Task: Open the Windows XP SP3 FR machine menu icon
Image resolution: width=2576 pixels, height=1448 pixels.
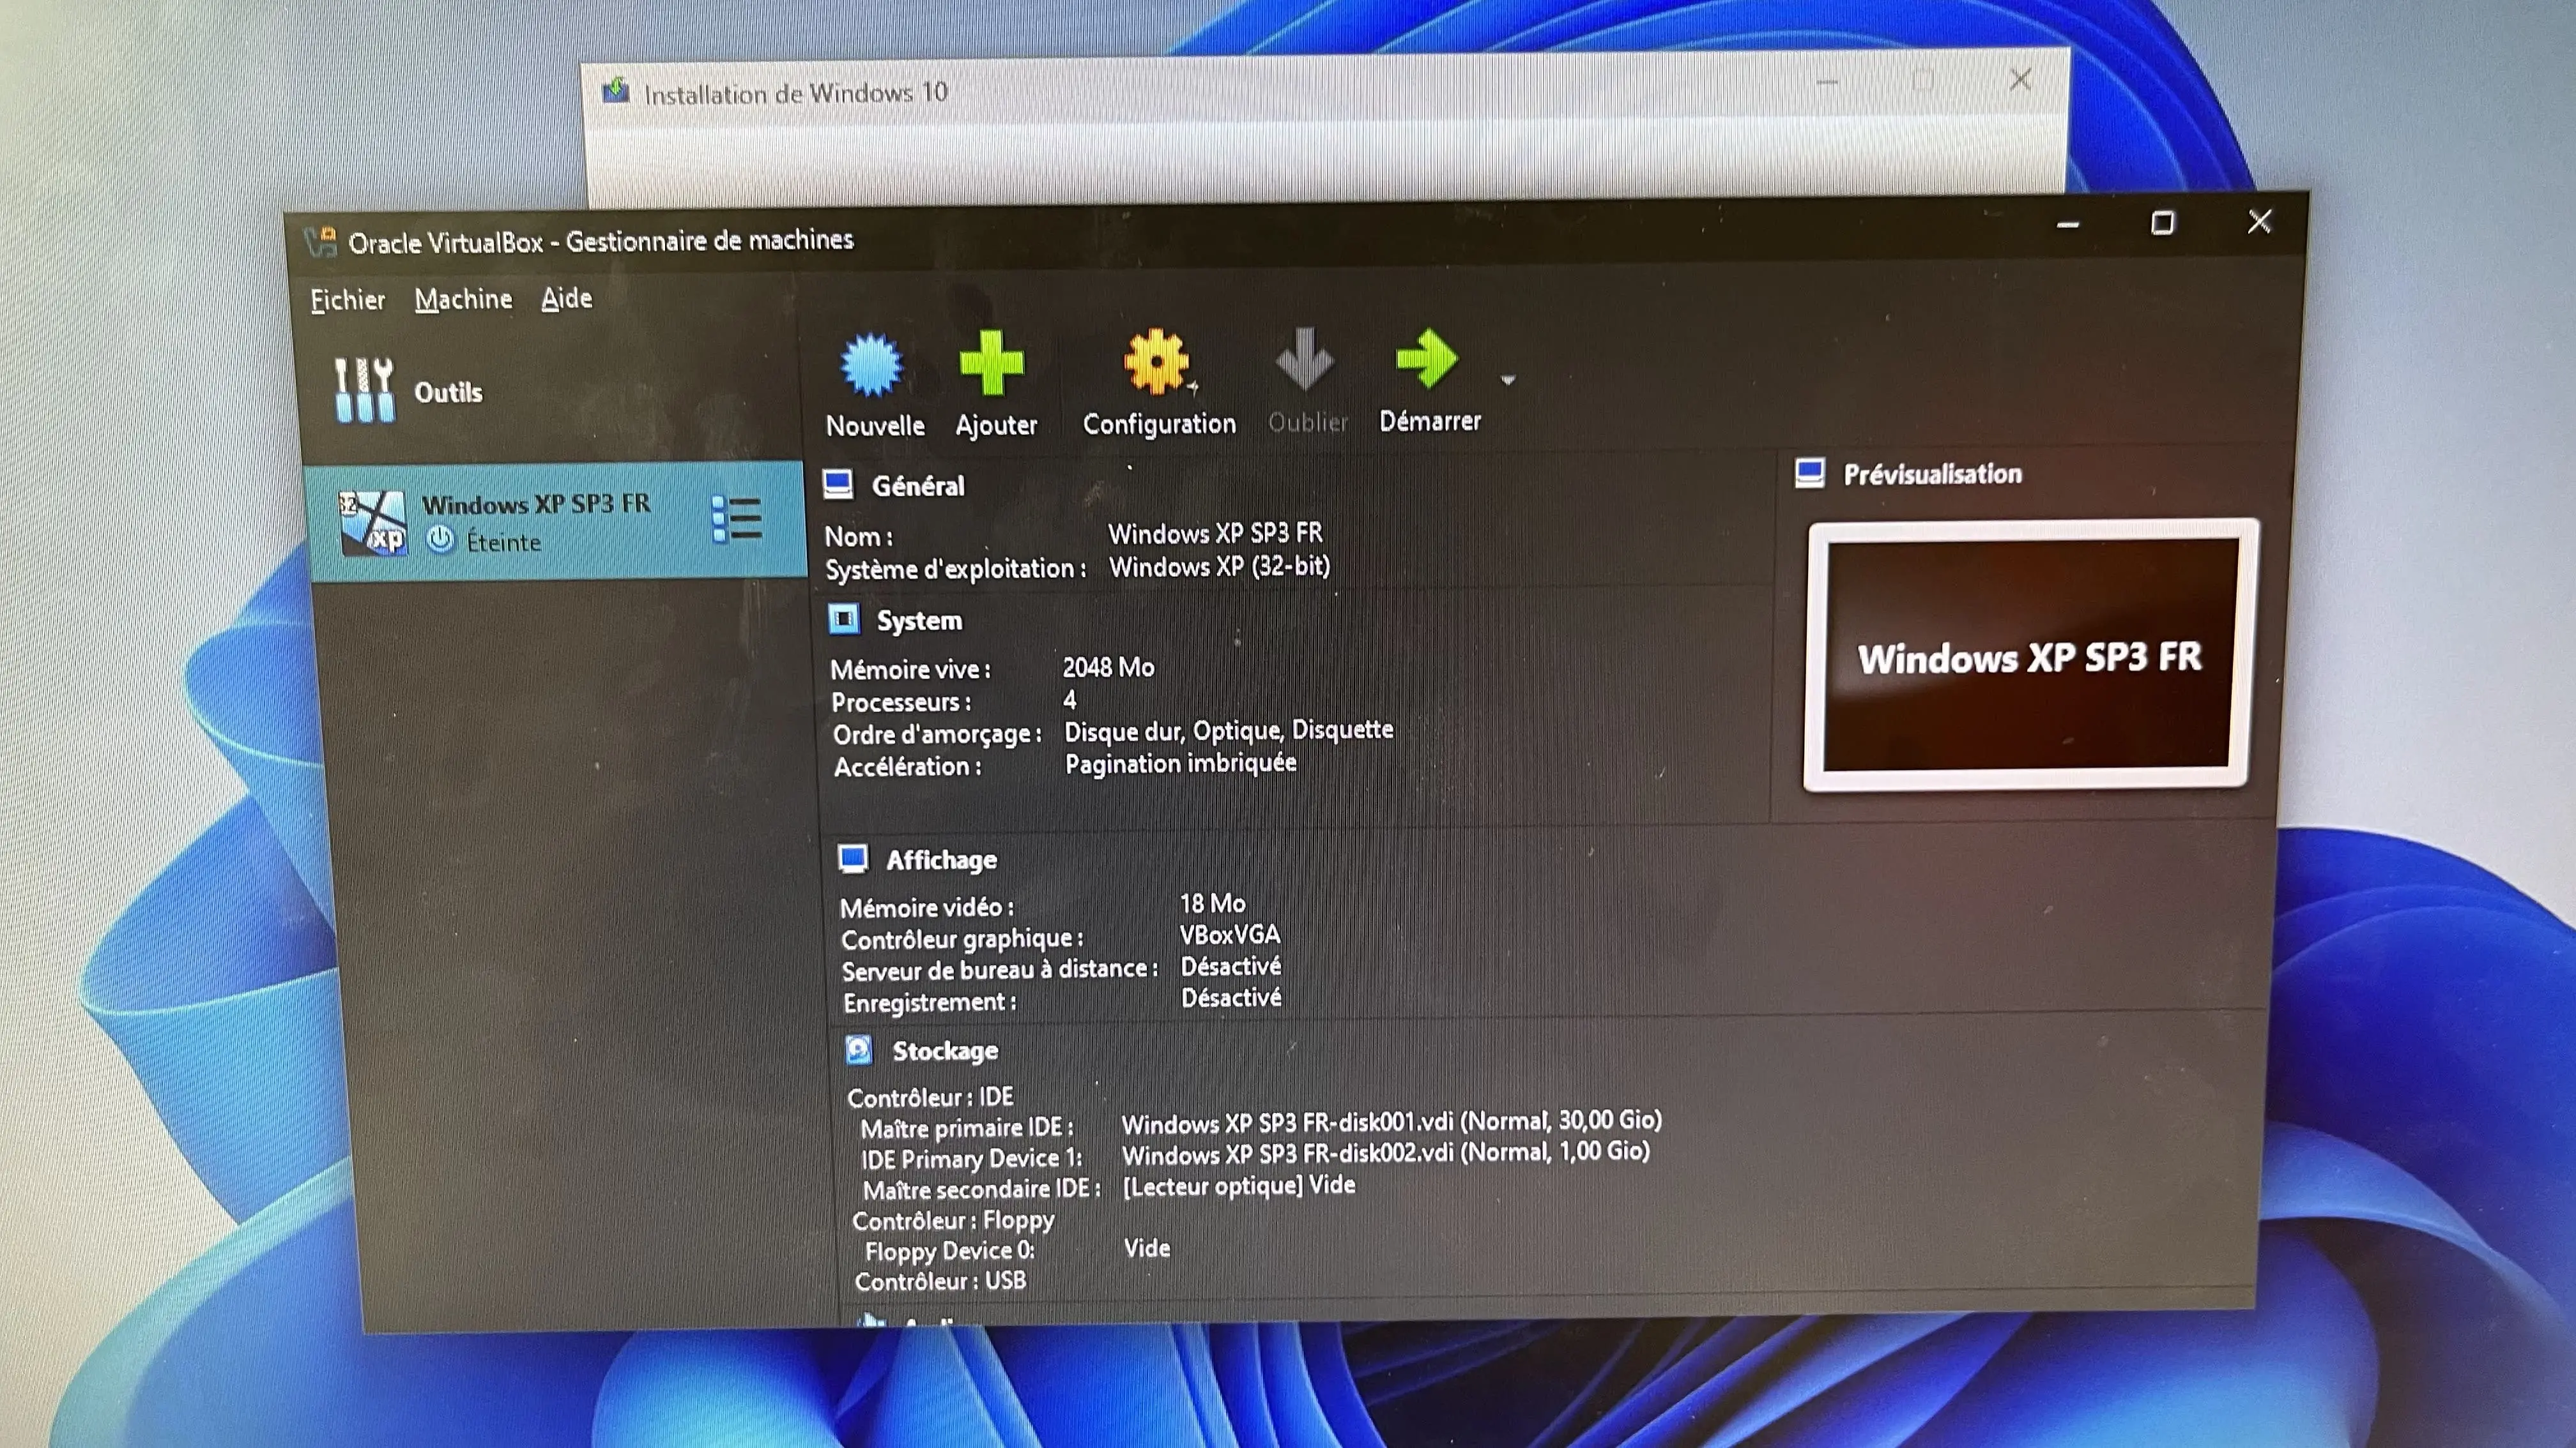Action: (737, 520)
